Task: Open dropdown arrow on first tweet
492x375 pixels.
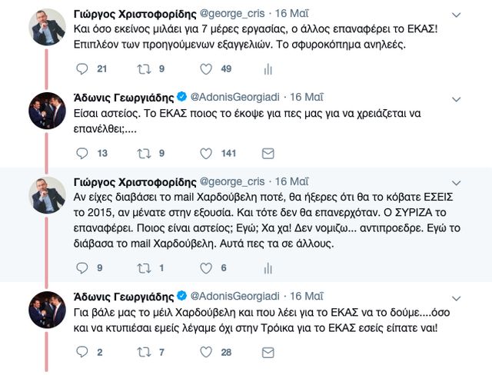Action: click(458, 15)
